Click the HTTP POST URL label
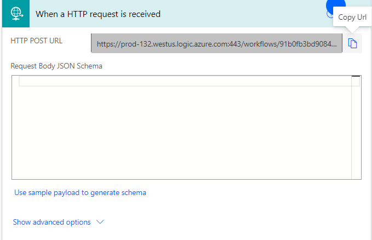This screenshot has height=240, width=372. (37, 41)
